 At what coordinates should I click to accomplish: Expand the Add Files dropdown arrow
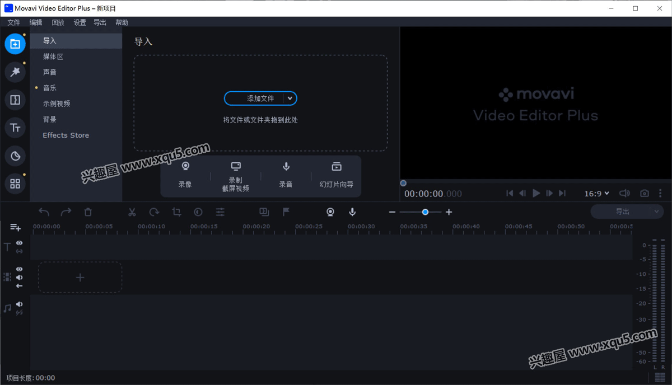click(x=290, y=98)
